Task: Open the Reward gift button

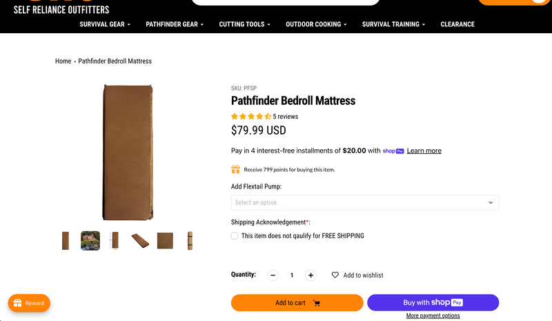Action: click(29, 303)
